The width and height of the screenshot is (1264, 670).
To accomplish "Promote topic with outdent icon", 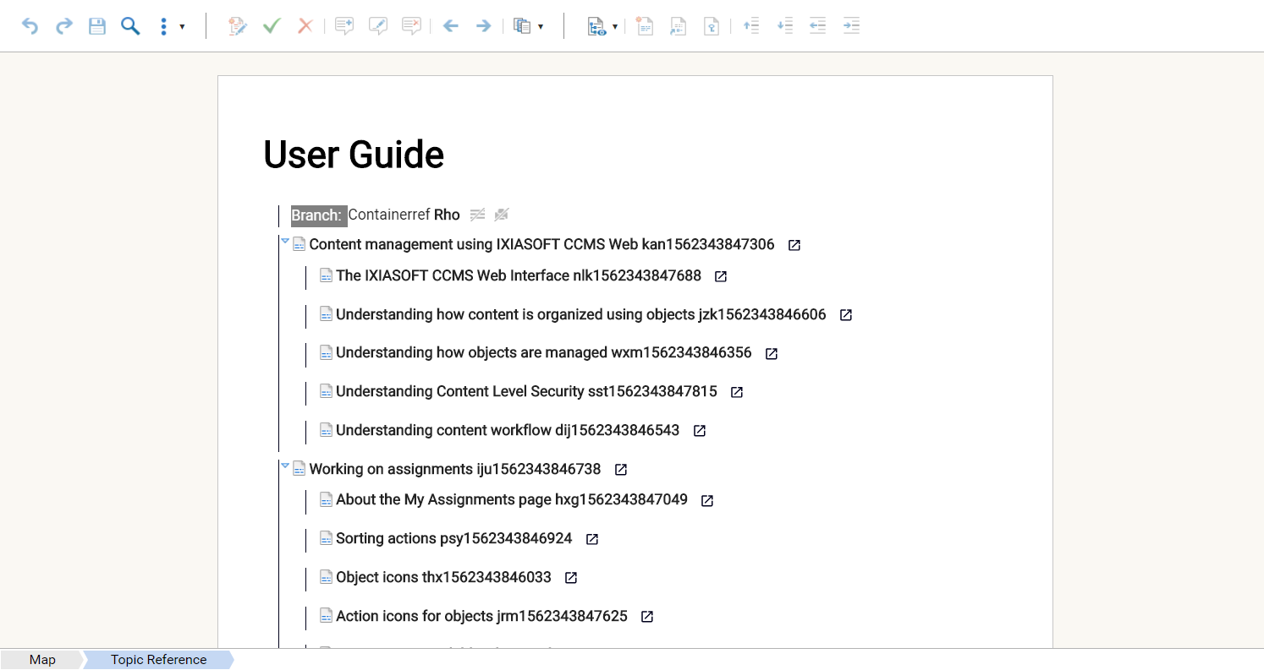I will click(x=818, y=26).
